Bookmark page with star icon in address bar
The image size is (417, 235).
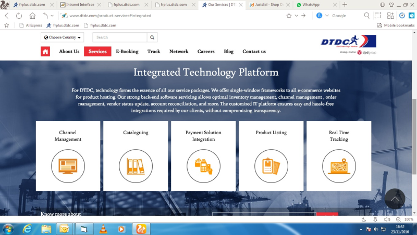(x=289, y=16)
